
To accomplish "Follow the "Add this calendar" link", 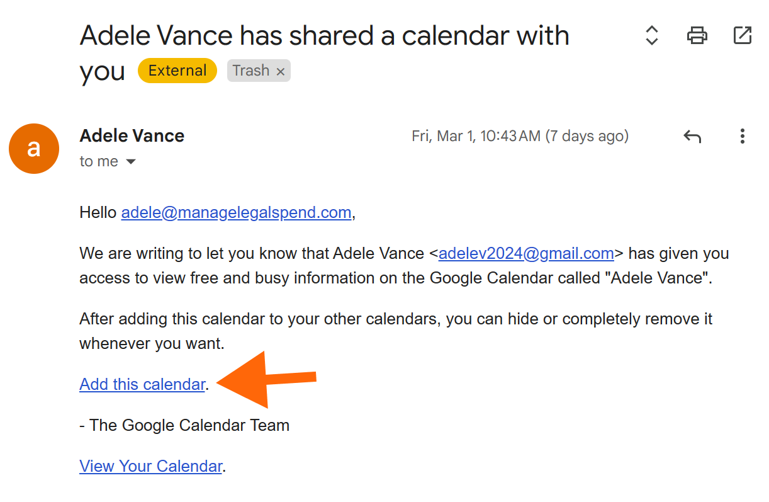I will click(142, 384).
